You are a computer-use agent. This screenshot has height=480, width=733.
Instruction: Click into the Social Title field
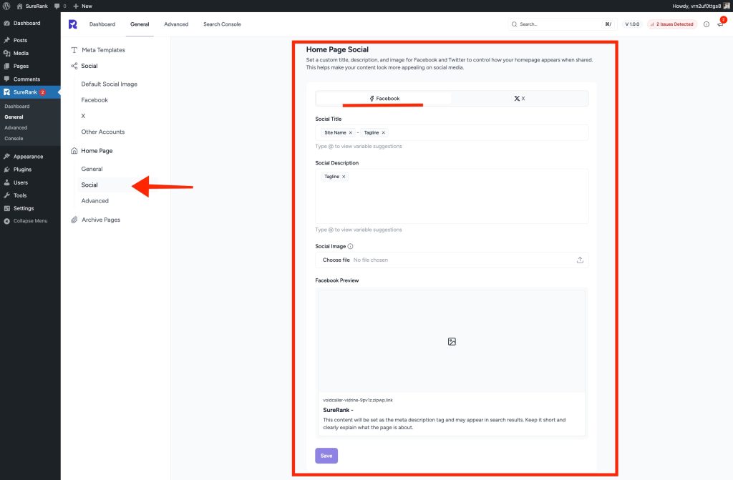click(452, 133)
